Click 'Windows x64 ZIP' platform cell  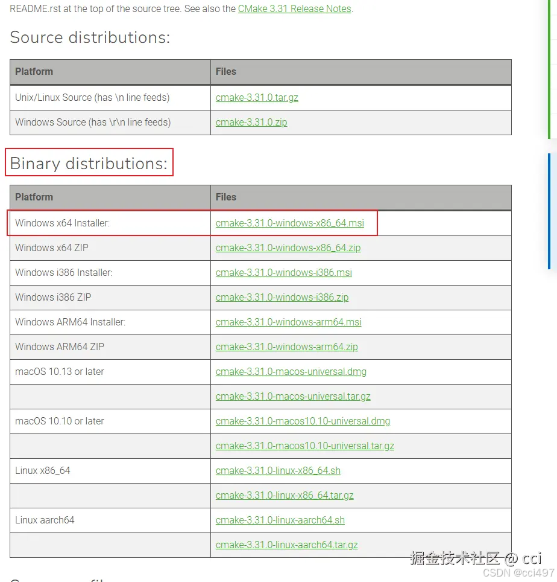tap(110, 248)
